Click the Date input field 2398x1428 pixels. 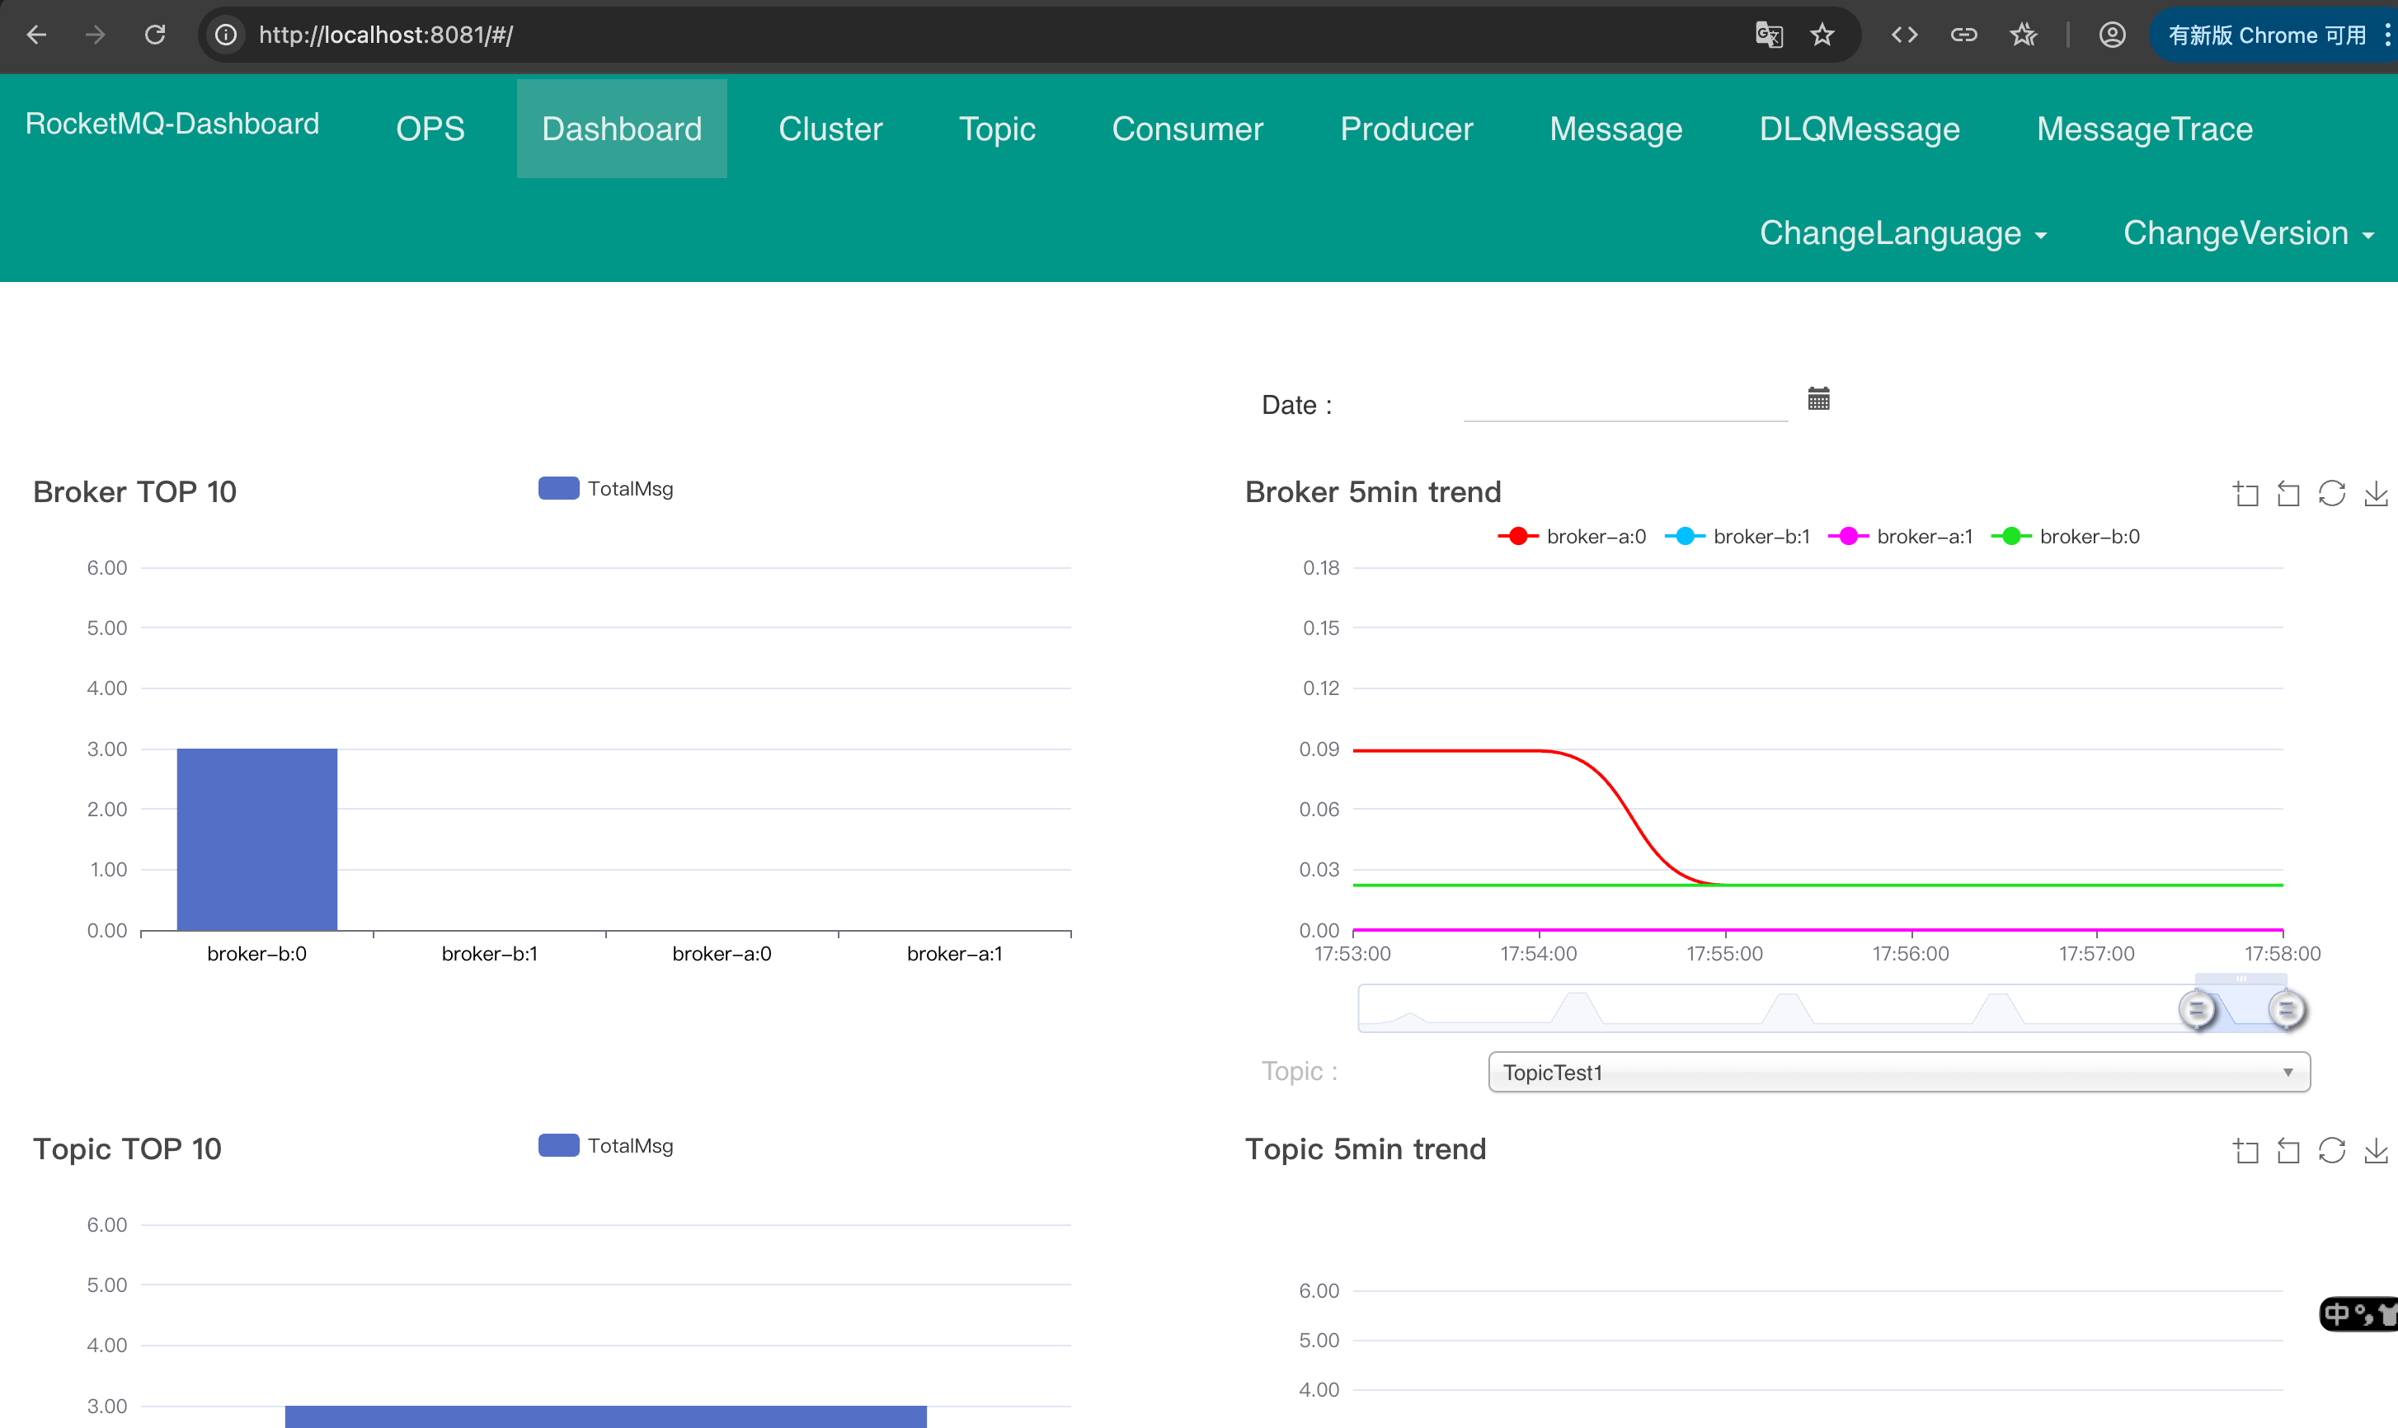tap(1625, 404)
